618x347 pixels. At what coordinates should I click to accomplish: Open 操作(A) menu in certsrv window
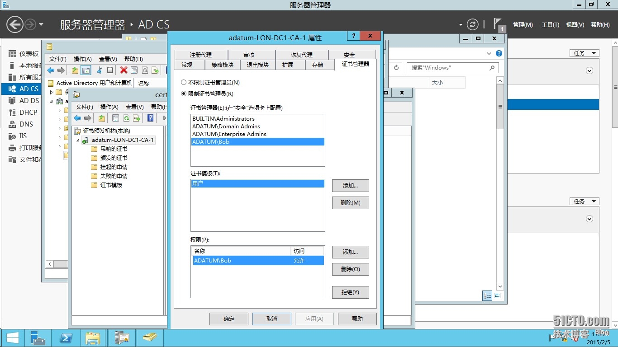point(109,107)
